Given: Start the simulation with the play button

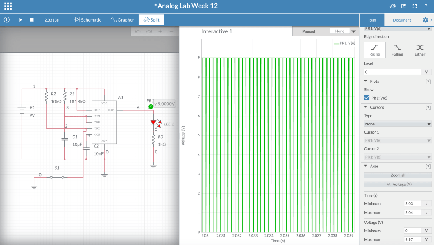Looking at the screenshot, I should click(x=20, y=20).
